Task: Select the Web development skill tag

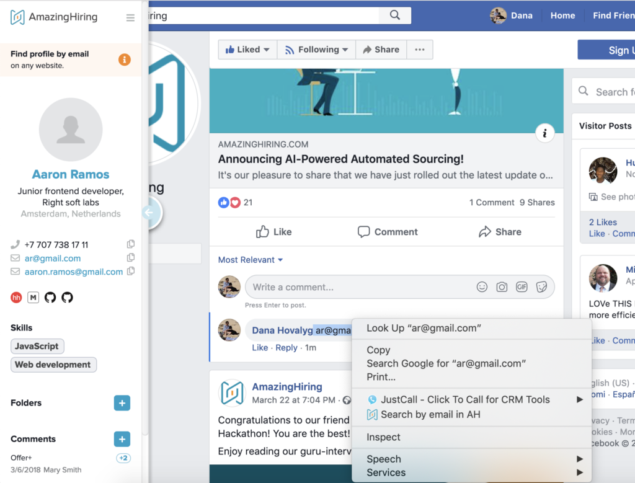Action: tap(53, 365)
